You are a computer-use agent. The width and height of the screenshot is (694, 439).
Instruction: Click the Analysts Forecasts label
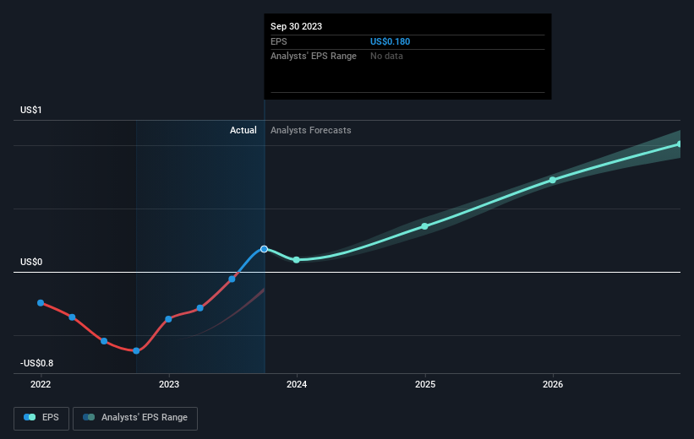point(311,130)
